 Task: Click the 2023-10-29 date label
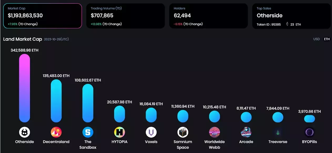57,39
